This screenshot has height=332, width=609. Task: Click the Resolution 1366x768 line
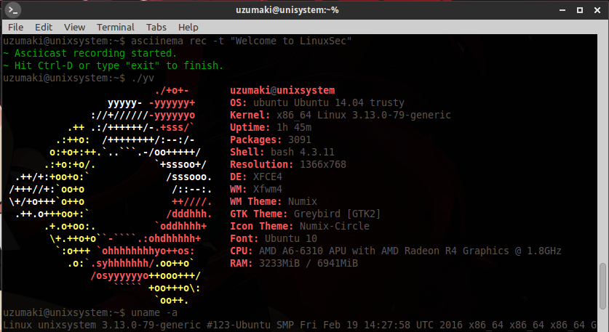tap(288, 164)
